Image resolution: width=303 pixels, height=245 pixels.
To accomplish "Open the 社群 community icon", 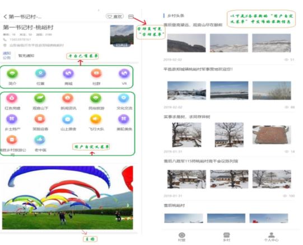I will pos(96,74).
